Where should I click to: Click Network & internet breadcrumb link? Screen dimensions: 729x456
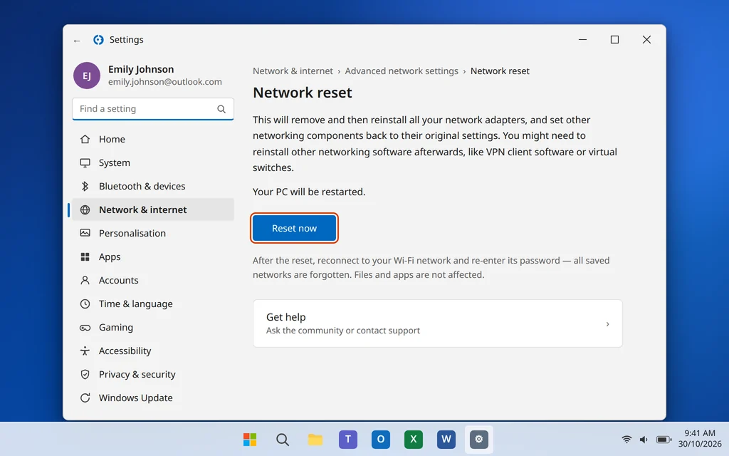pyautogui.click(x=293, y=71)
